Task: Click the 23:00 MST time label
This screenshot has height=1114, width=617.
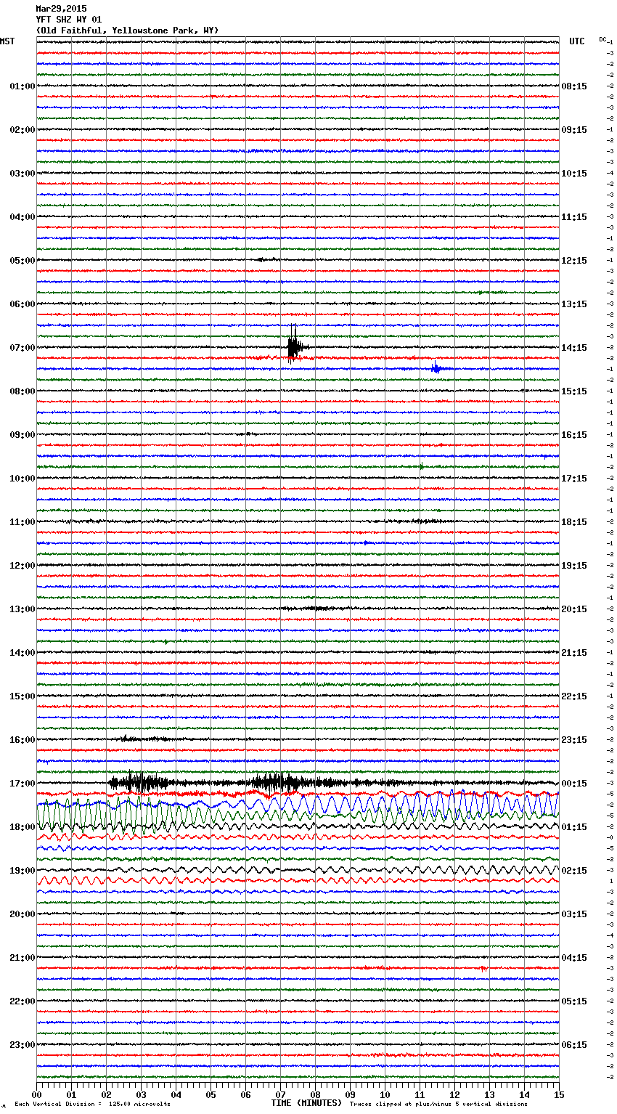Action: [23, 1045]
